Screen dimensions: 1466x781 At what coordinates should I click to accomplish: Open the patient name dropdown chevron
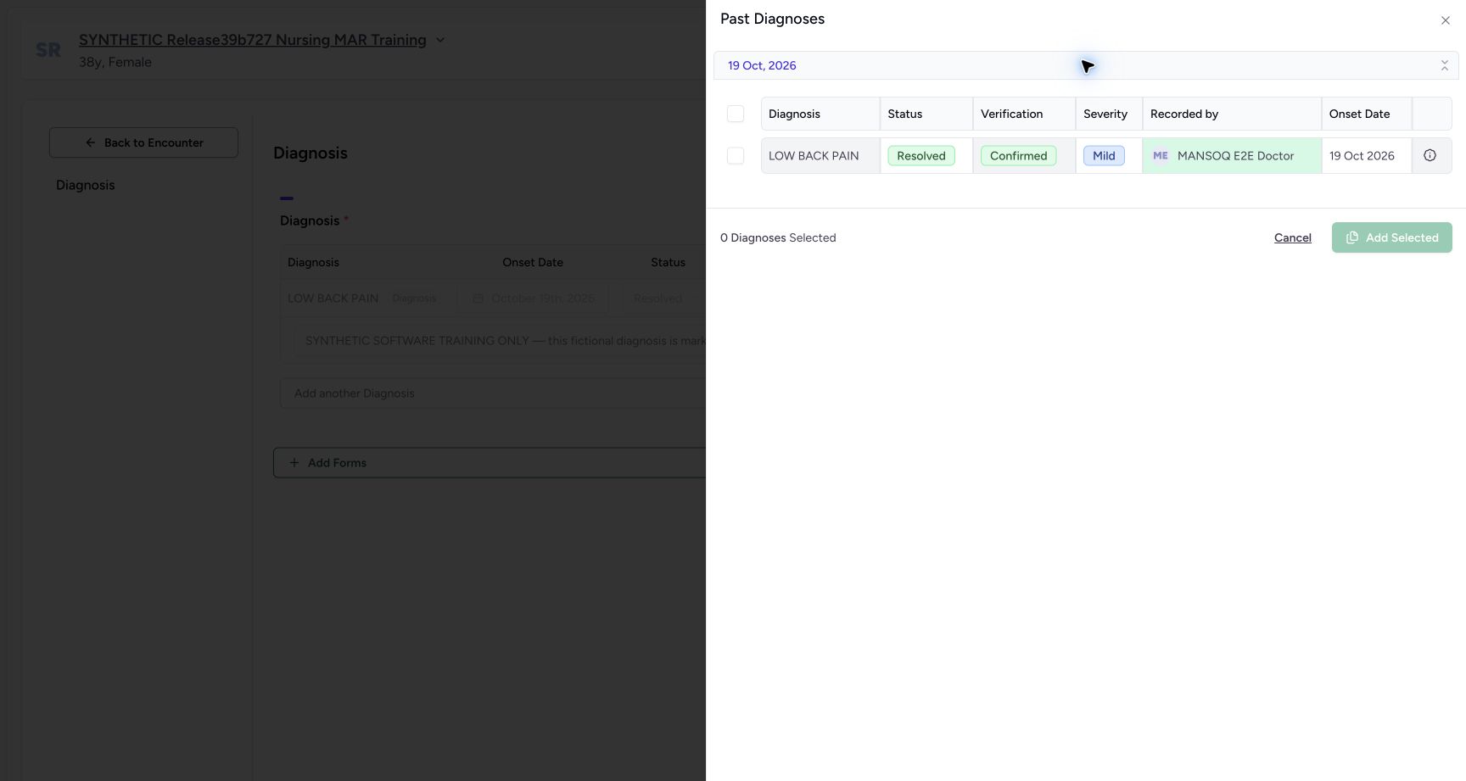click(440, 40)
